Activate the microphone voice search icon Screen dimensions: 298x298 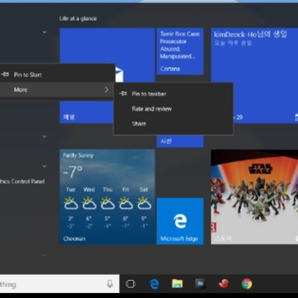pyautogui.click(x=110, y=284)
